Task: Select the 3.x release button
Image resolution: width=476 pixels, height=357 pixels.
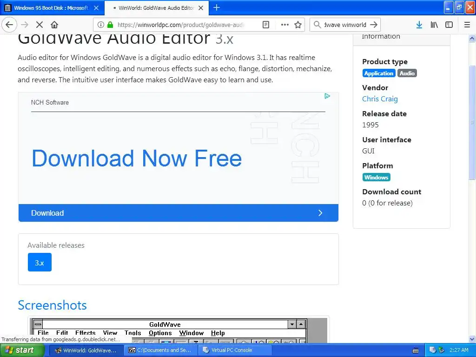Action: click(x=40, y=263)
